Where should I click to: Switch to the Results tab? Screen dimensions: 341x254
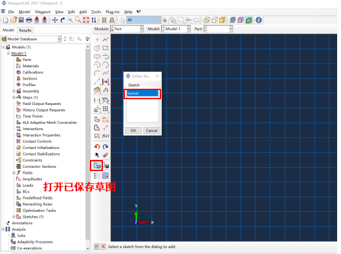click(x=25, y=30)
